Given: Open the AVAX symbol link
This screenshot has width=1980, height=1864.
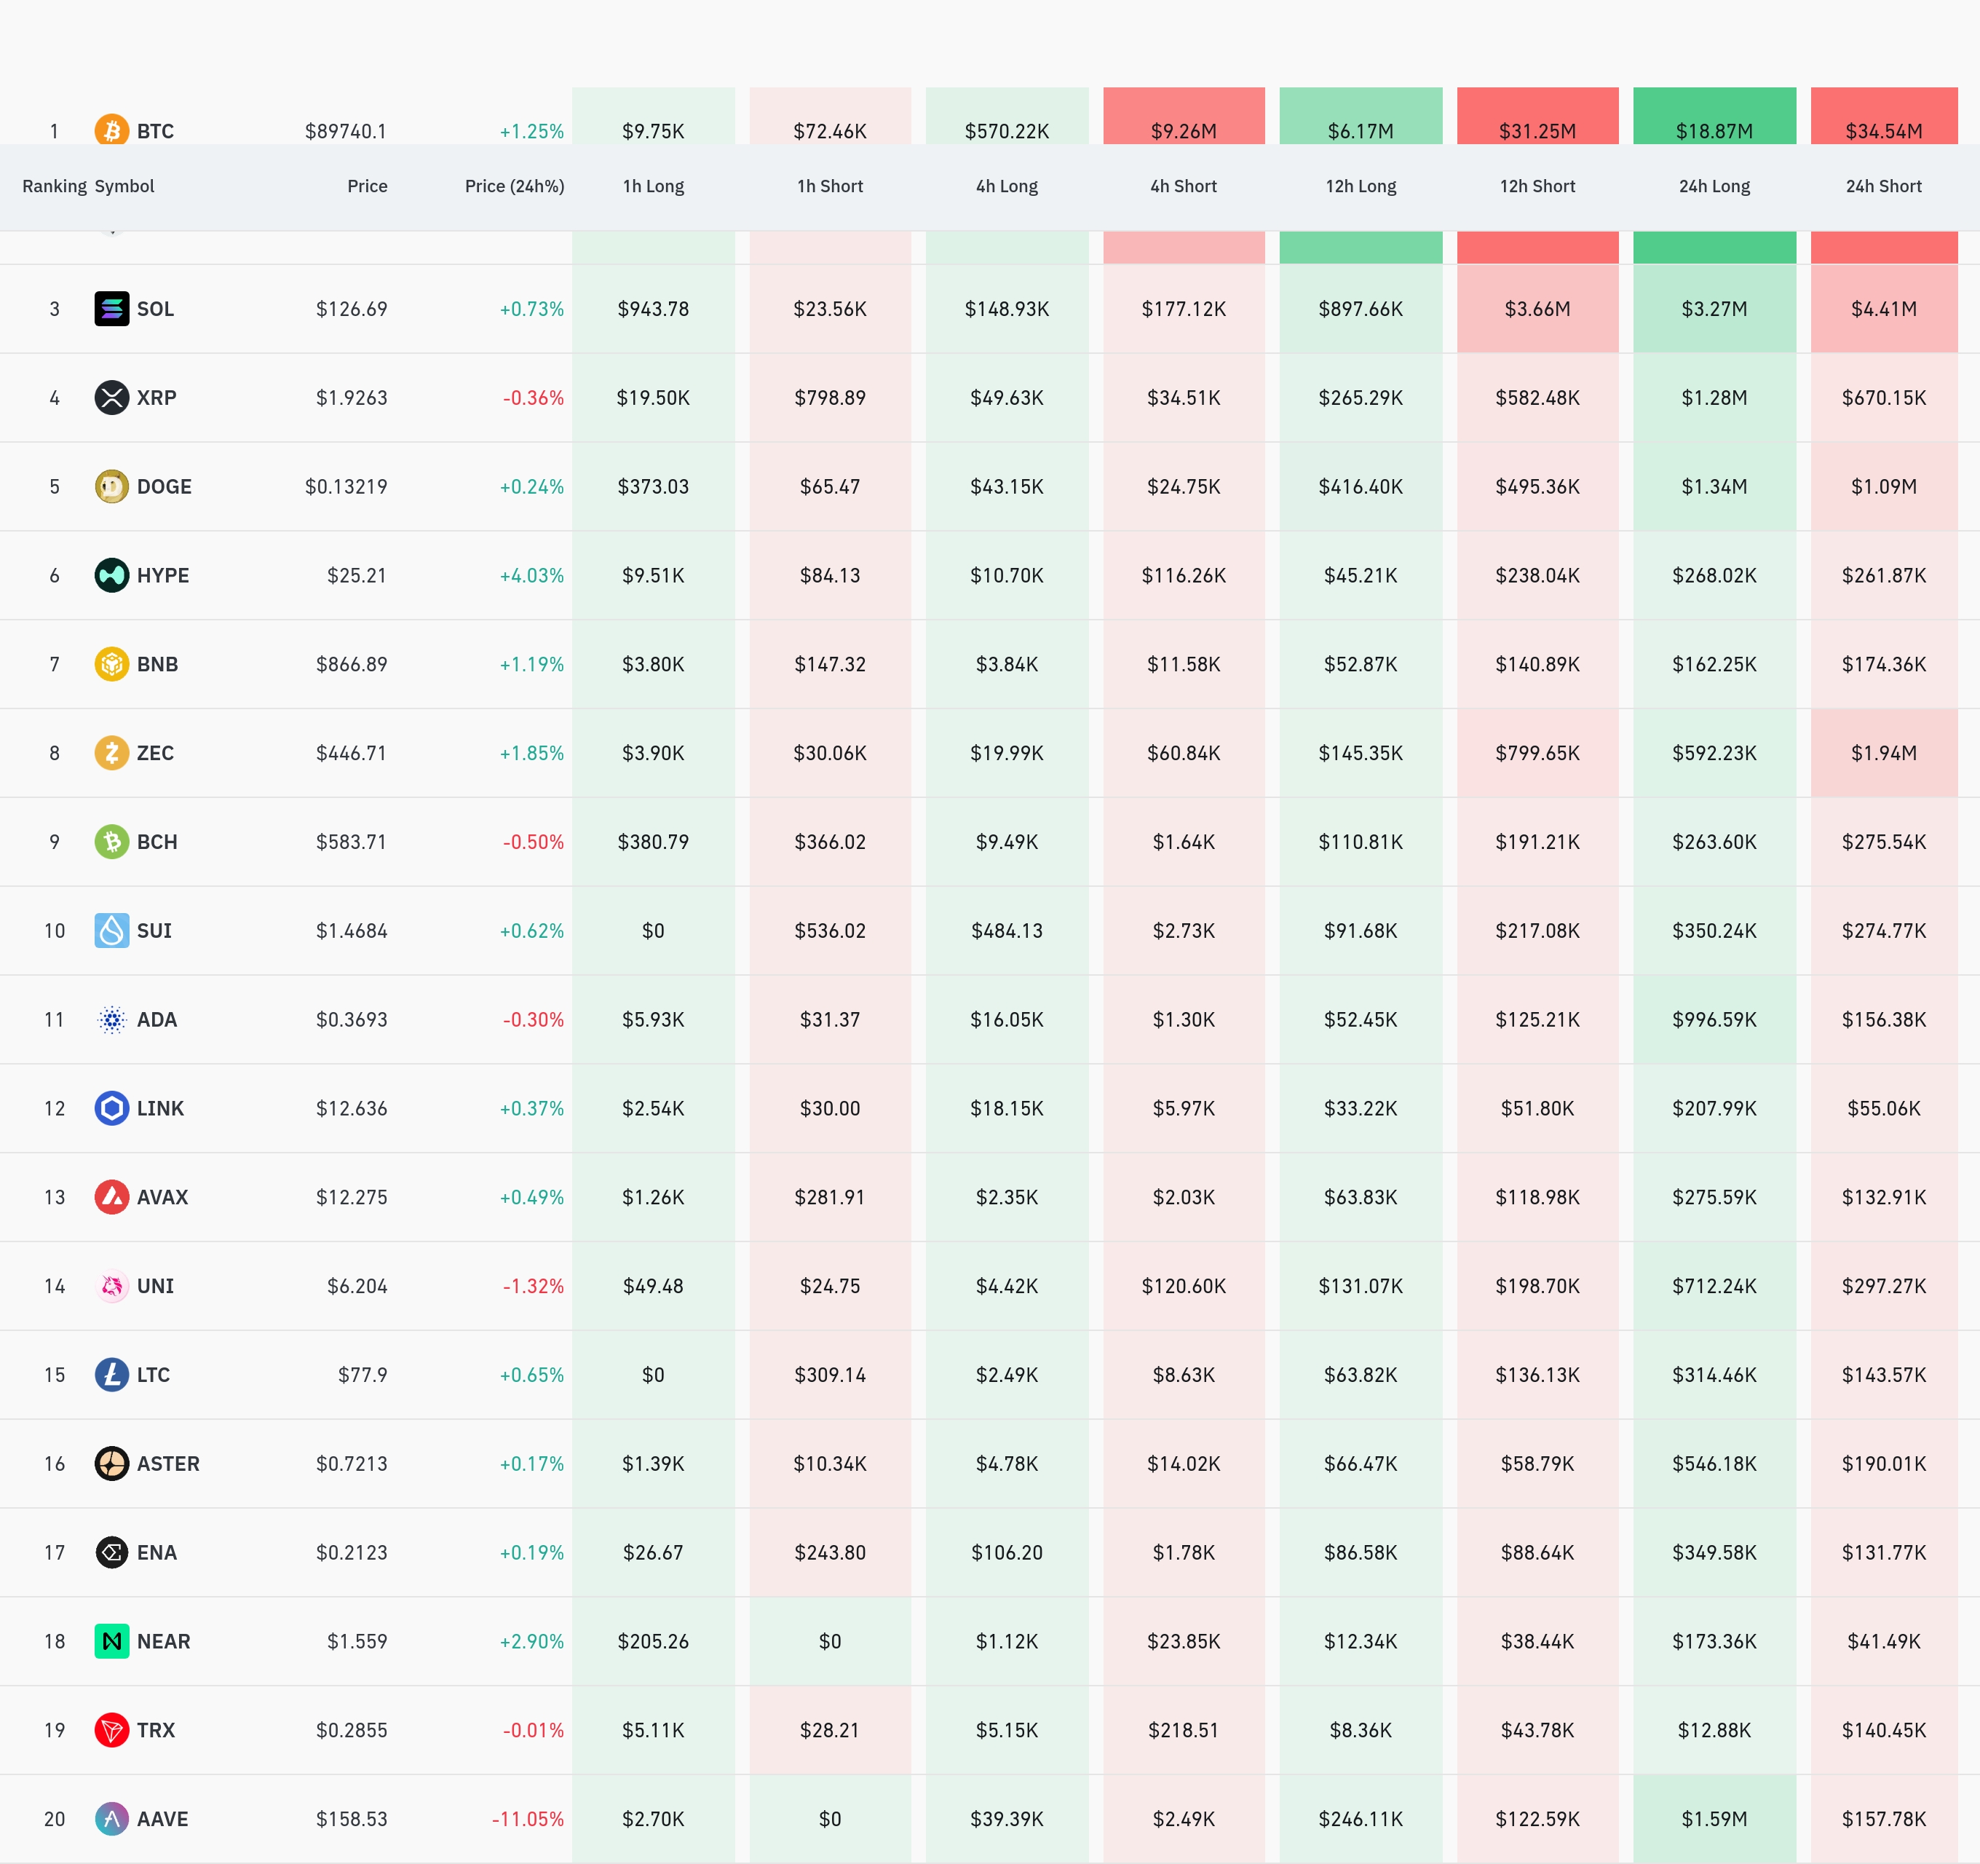Looking at the screenshot, I should click(162, 1196).
